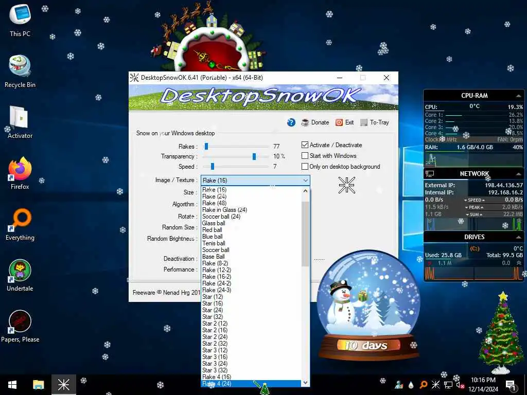Toggle the Activate / Deactivate checkbox
Viewport: 527px width, 395px height.
(305, 145)
